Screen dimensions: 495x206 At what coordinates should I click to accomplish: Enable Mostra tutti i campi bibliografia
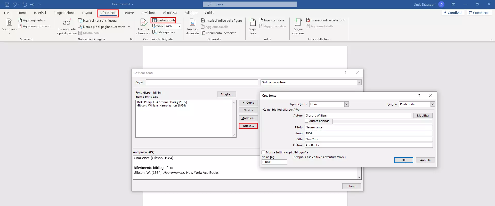[263, 152]
